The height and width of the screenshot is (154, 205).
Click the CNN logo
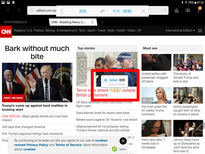[6, 32]
